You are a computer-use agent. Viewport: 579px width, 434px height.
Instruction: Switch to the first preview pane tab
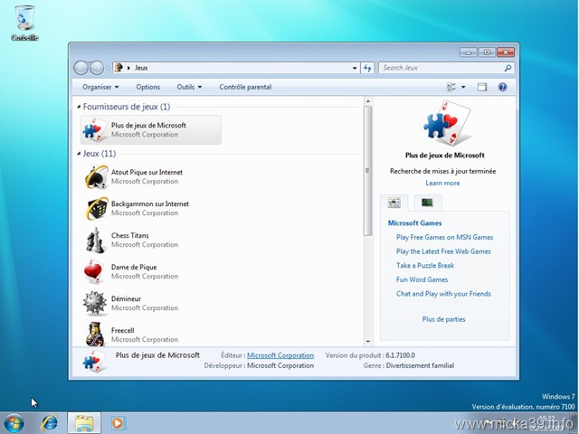[394, 203]
